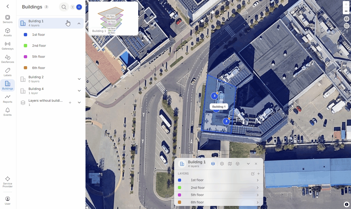This screenshot has height=209, width=351.
Task: Click the marker labeled 3 on the map
Action: (x=214, y=96)
